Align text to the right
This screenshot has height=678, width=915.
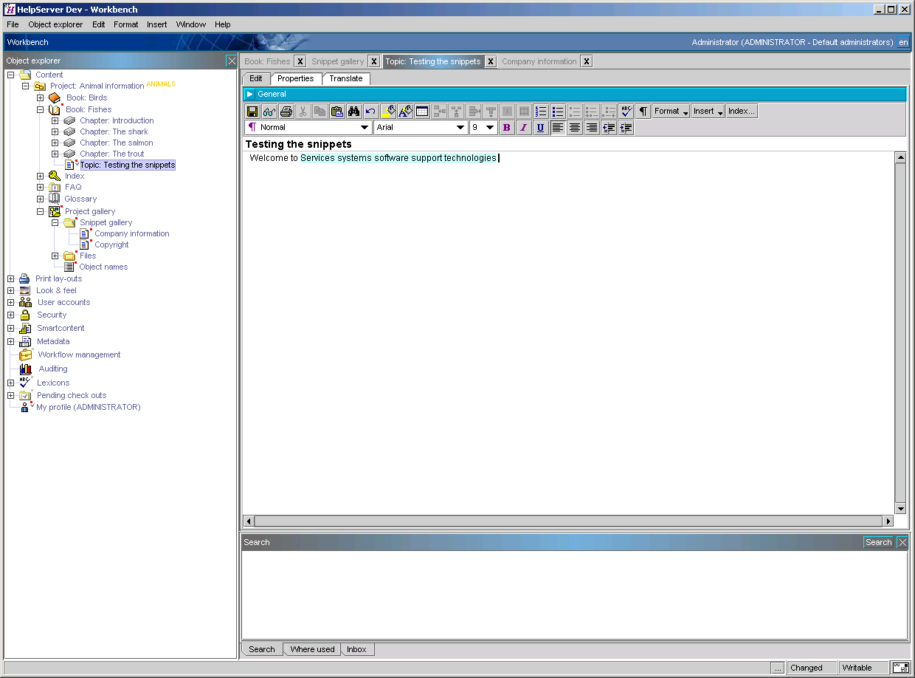(x=592, y=128)
